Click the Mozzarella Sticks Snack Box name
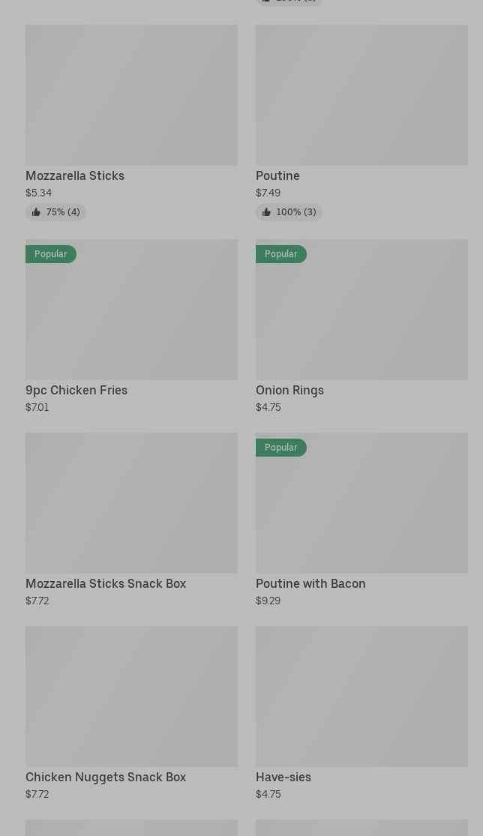This screenshot has width=483, height=836. [x=106, y=583]
